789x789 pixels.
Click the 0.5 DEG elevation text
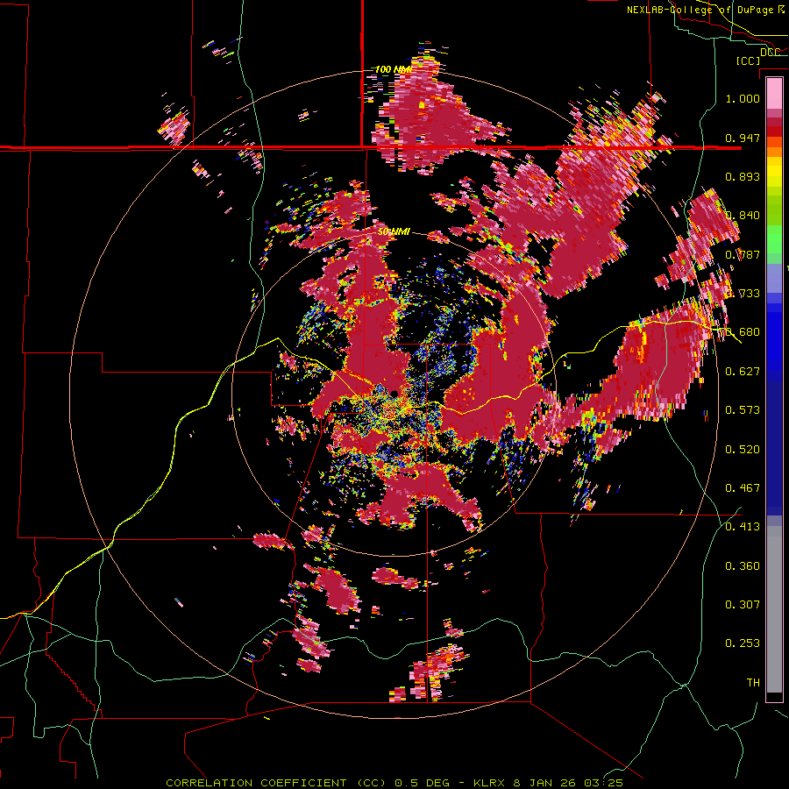[423, 783]
